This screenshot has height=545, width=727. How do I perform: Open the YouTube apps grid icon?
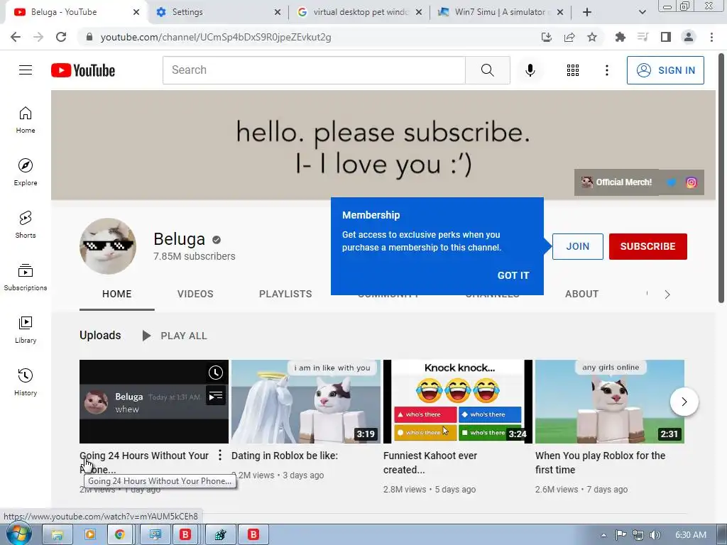[573, 70]
